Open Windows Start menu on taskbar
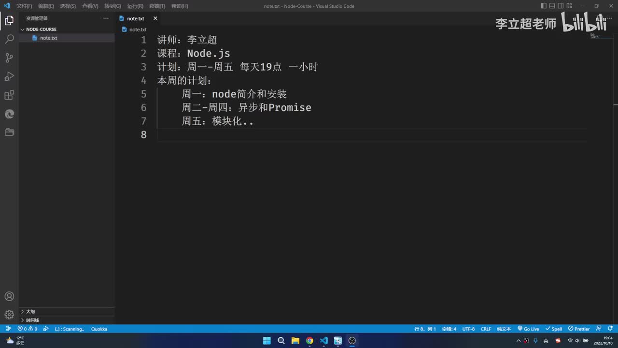This screenshot has width=618, height=348. point(267,340)
